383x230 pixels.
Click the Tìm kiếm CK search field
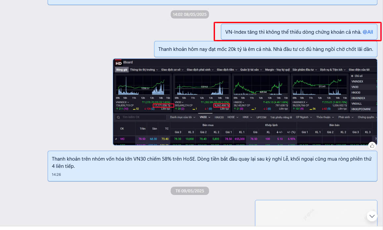click(141, 117)
